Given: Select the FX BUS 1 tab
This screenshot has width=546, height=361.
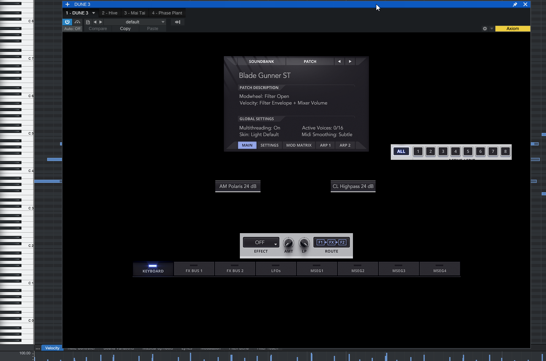Looking at the screenshot, I should tap(194, 269).
